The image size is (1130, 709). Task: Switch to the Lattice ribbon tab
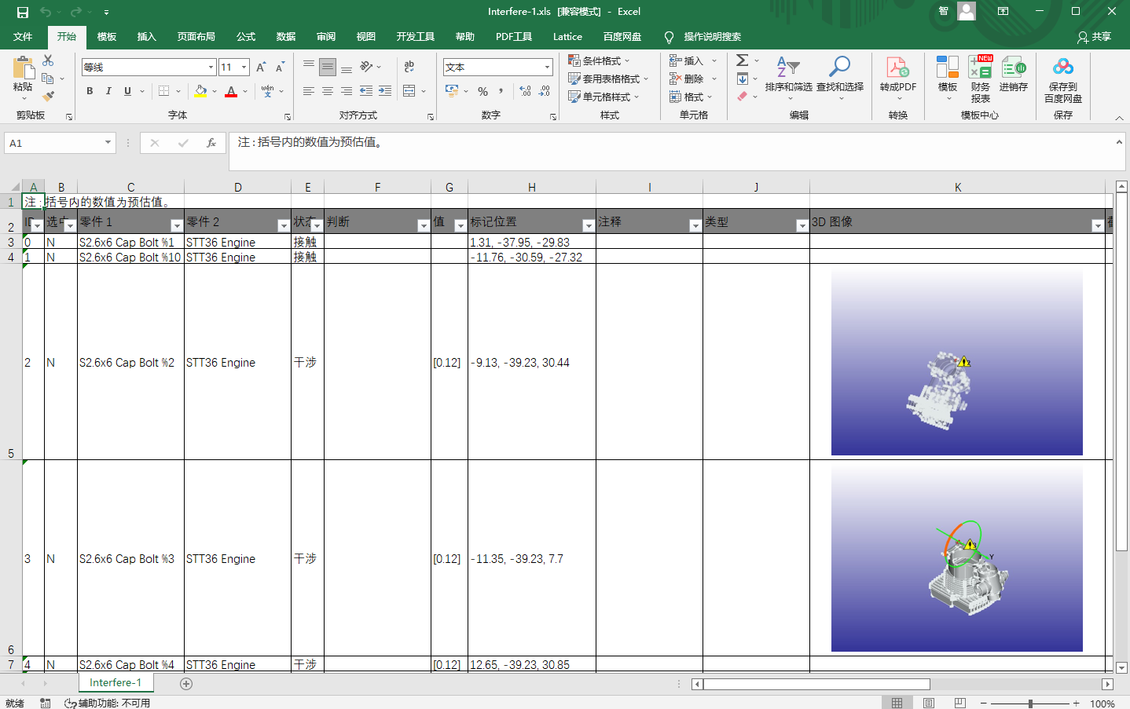coord(567,37)
